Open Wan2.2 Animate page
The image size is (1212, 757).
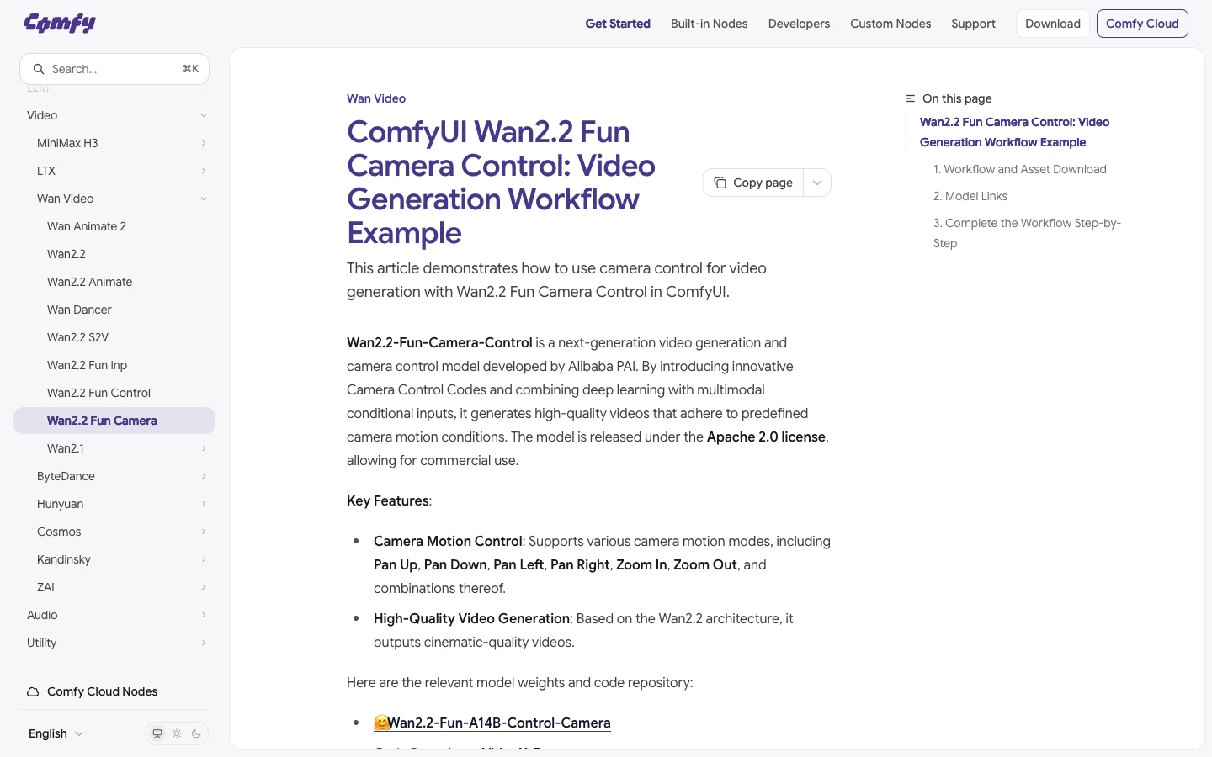(114, 282)
